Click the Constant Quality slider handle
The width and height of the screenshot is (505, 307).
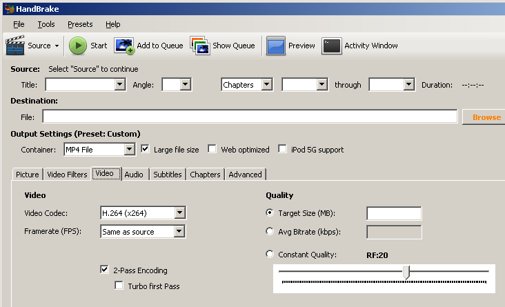coord(406,273)
